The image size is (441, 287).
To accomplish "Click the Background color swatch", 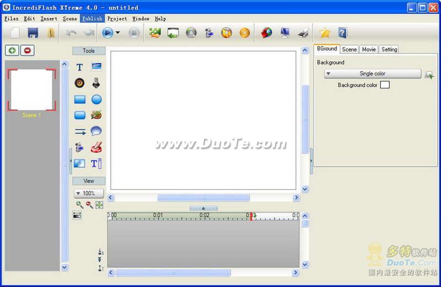I will click(x=385, y=85).
